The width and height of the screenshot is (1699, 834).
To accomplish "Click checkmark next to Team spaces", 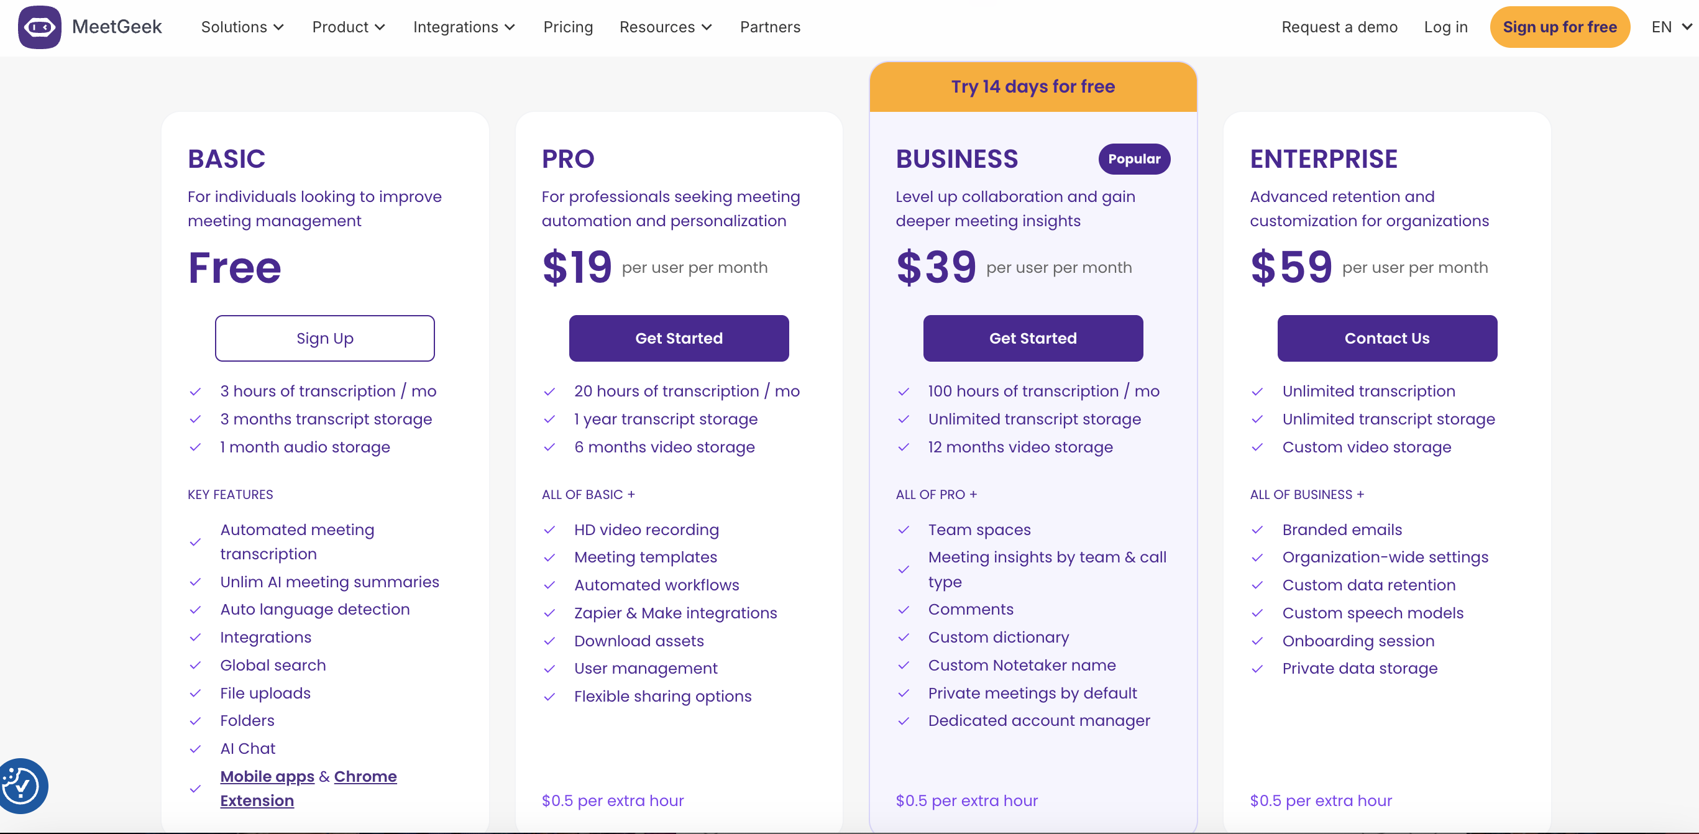I will tap(904, 530).
